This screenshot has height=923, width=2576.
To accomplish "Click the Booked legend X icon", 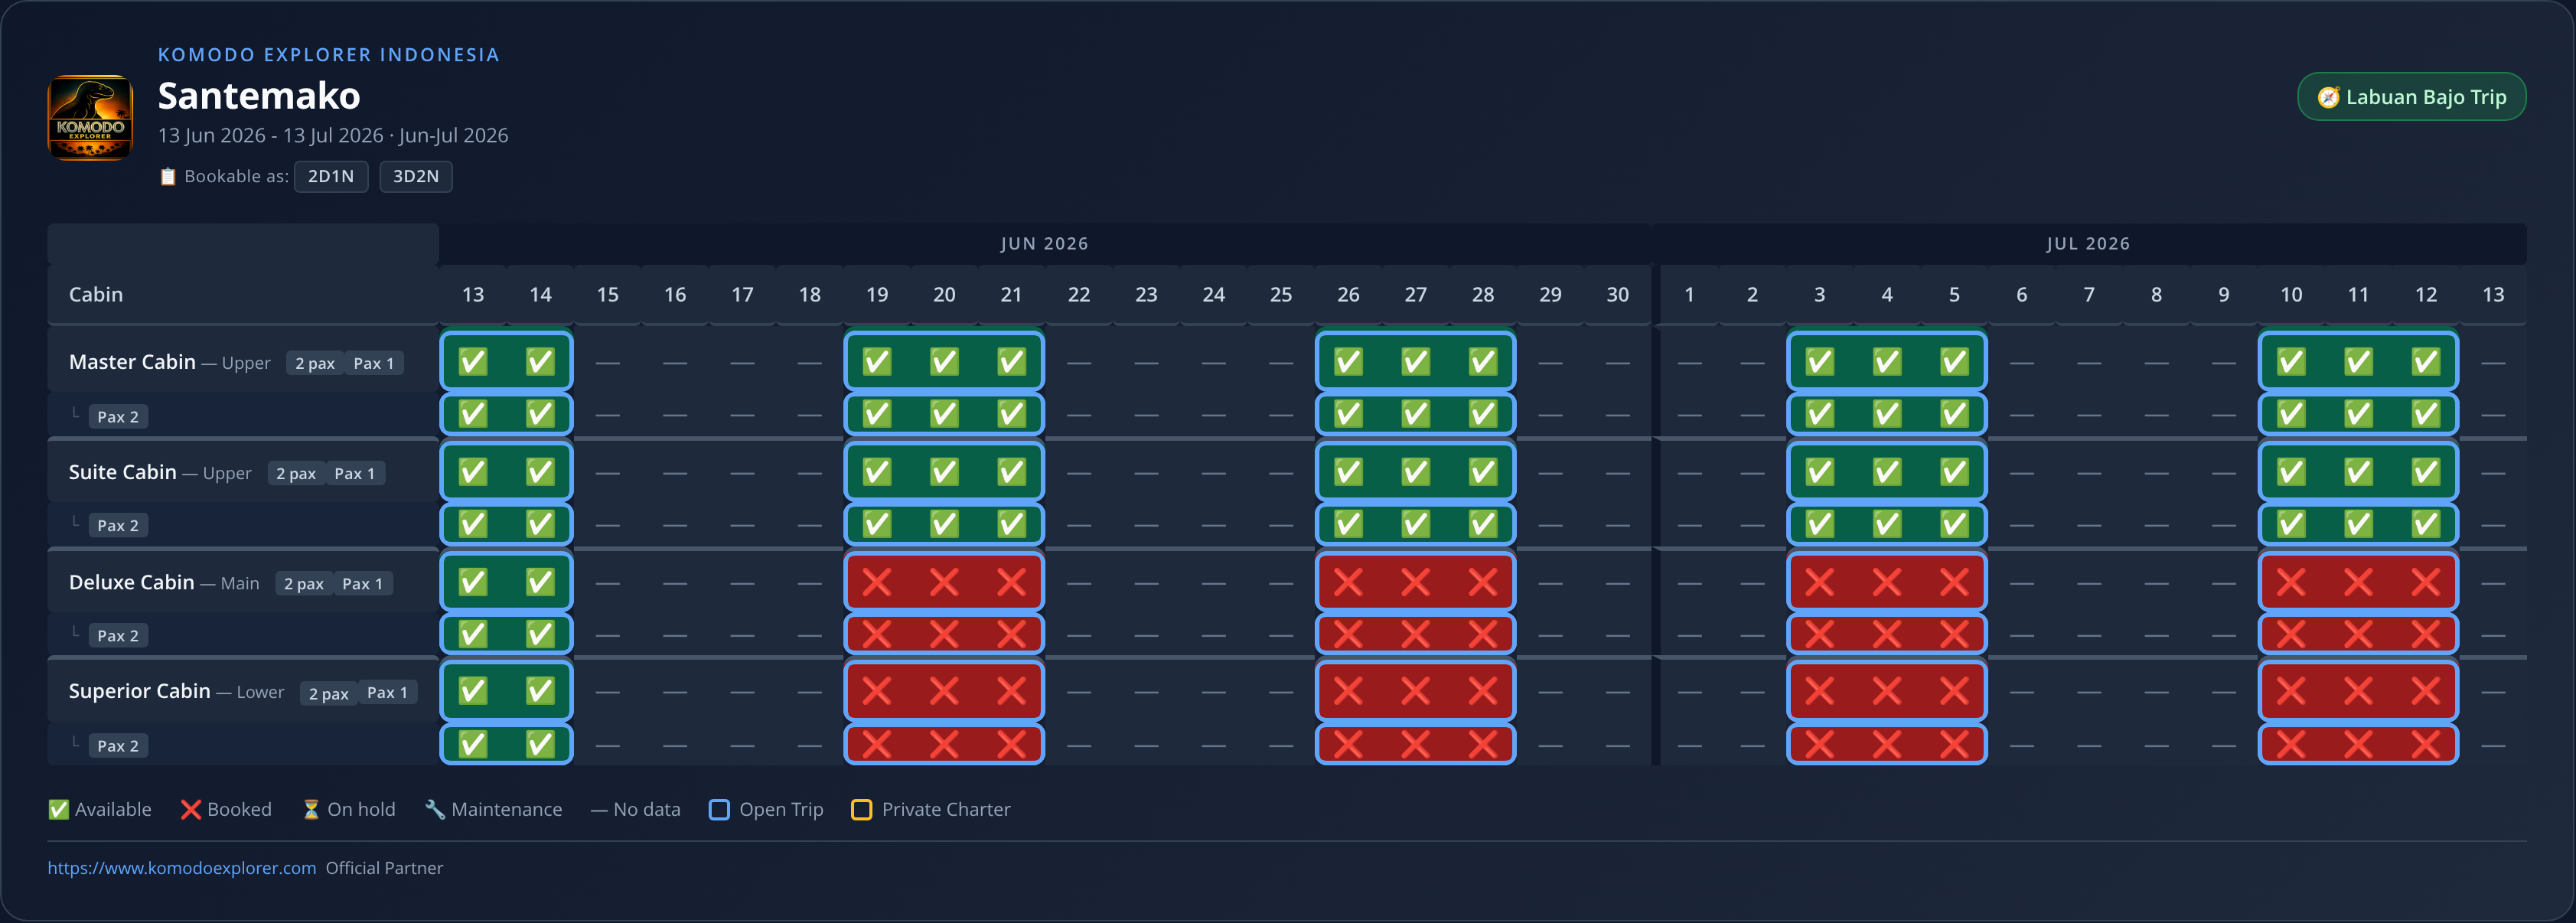I will click(191, 810).
